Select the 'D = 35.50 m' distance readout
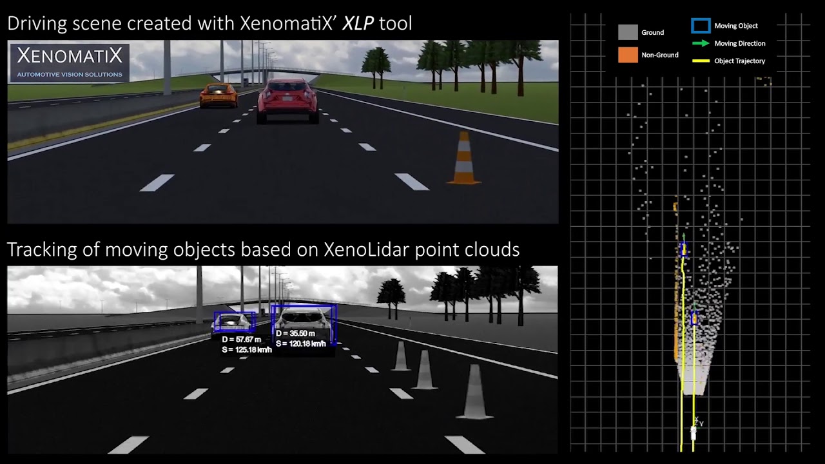 pyautogui.click(x=295, y=334)
